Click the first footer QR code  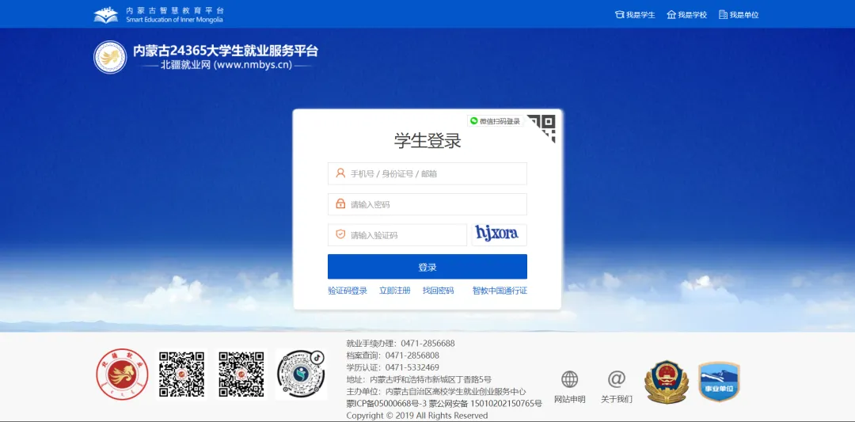point(181,374)
